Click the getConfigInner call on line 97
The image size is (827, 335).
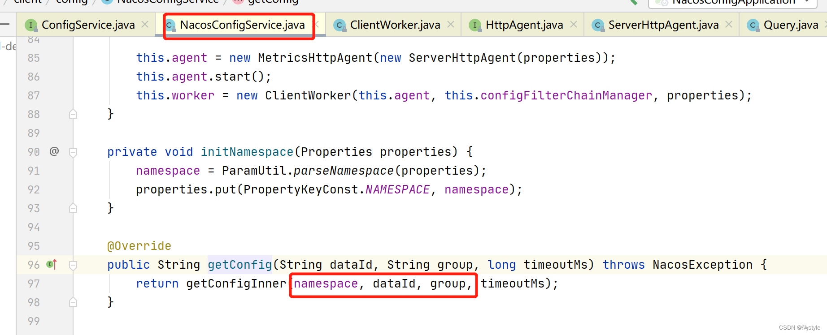pos(236,283)
